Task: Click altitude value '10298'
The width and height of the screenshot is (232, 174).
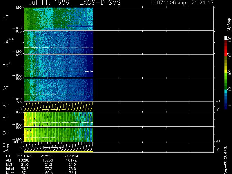Action: point(24,160)
